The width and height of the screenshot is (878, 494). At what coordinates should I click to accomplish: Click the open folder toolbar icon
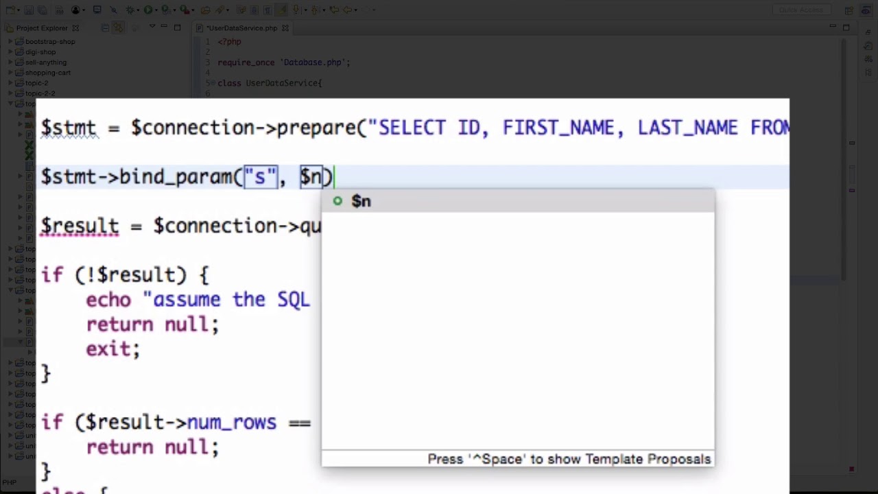point(205,10)
